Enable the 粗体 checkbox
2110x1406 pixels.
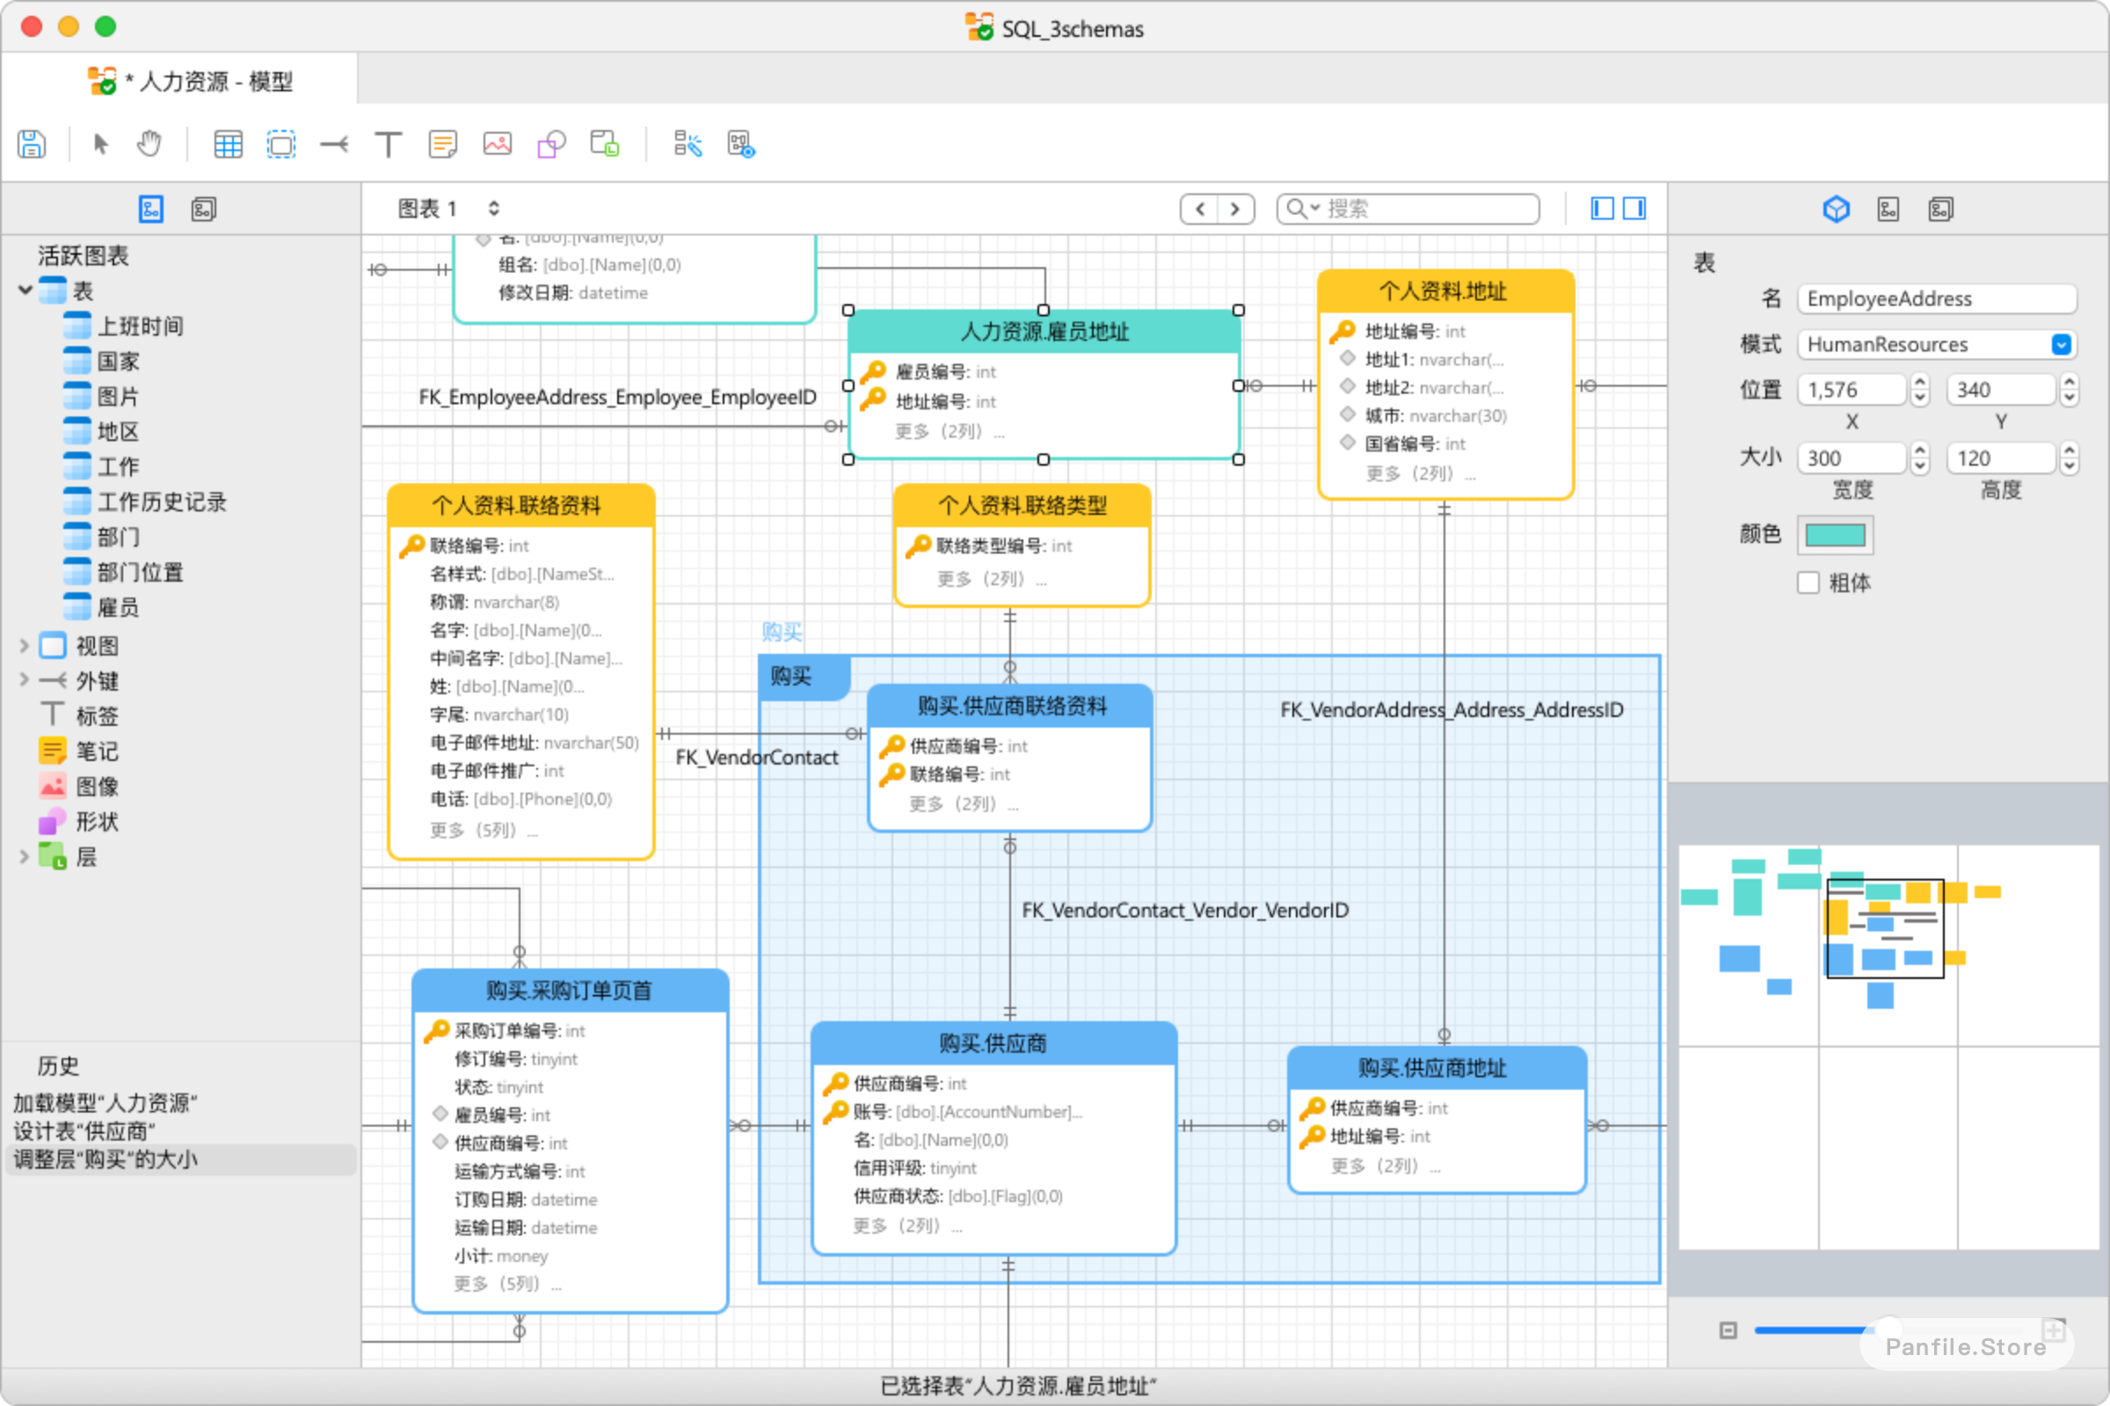[1808, 583]
